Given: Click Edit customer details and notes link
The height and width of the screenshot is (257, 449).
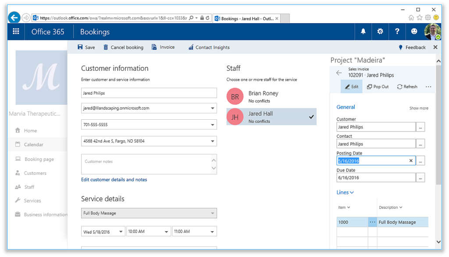Looking at the screenshot, I should coord(114,180).
